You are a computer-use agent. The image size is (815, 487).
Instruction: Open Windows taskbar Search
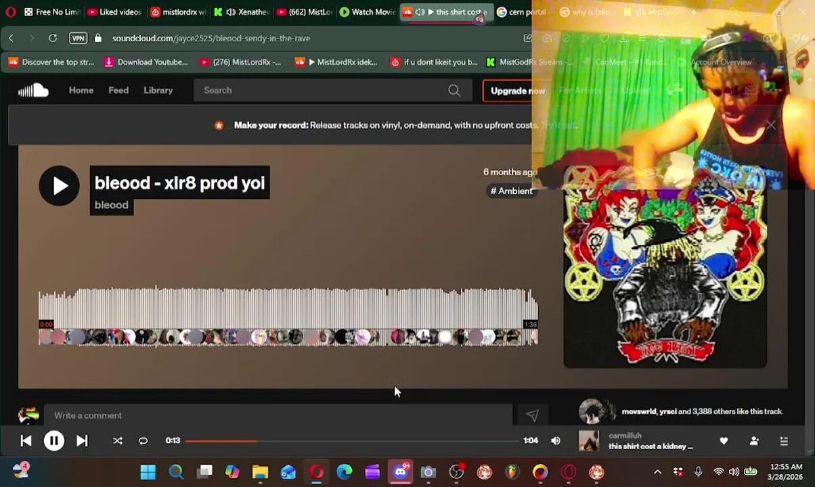[176, 471]
